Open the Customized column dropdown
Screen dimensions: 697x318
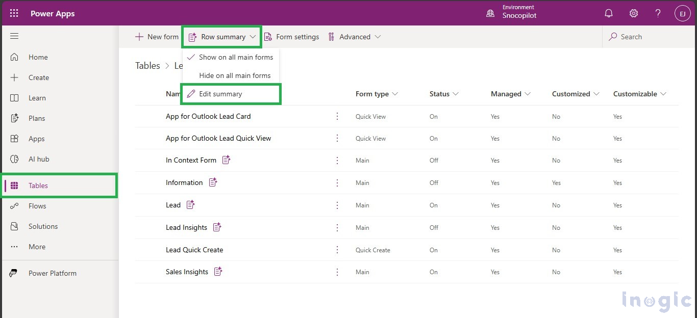(576, 94)
